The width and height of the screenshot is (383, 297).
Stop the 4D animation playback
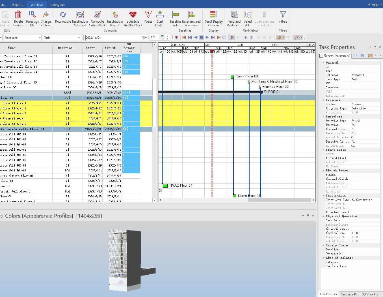tap(201, 38)
